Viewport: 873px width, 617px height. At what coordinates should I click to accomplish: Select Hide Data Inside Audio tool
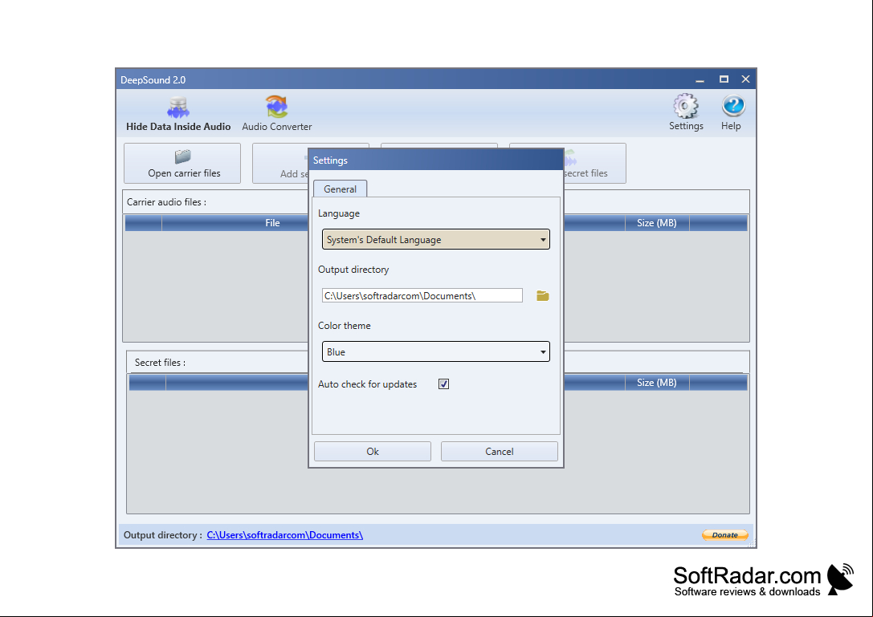[178, 114]
